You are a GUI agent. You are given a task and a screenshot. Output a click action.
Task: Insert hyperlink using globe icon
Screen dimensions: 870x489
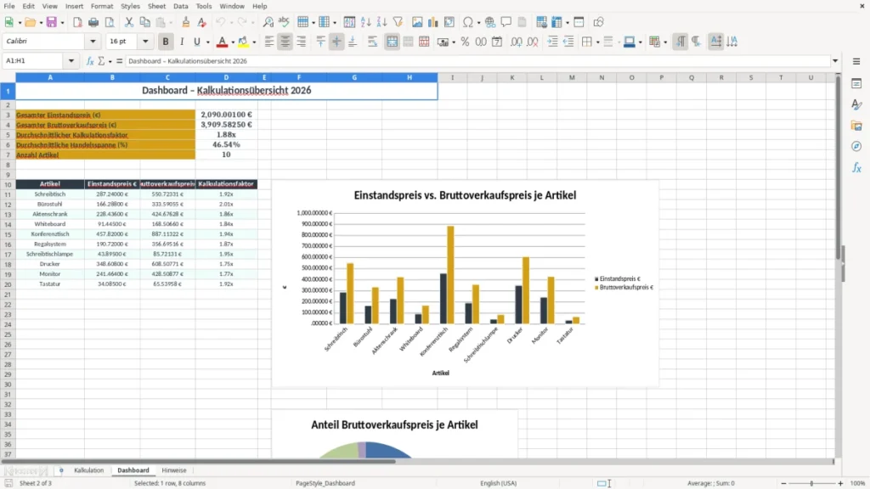tap(490, 22)
